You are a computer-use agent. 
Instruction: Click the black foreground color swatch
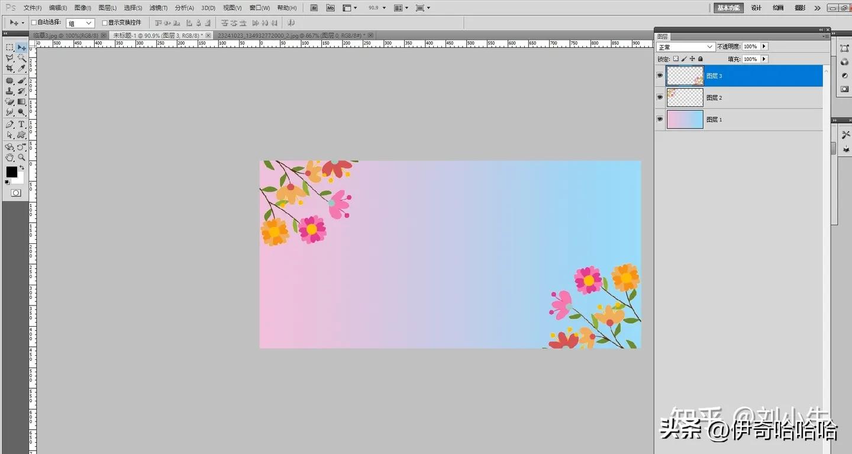click(x=11, y=172)
